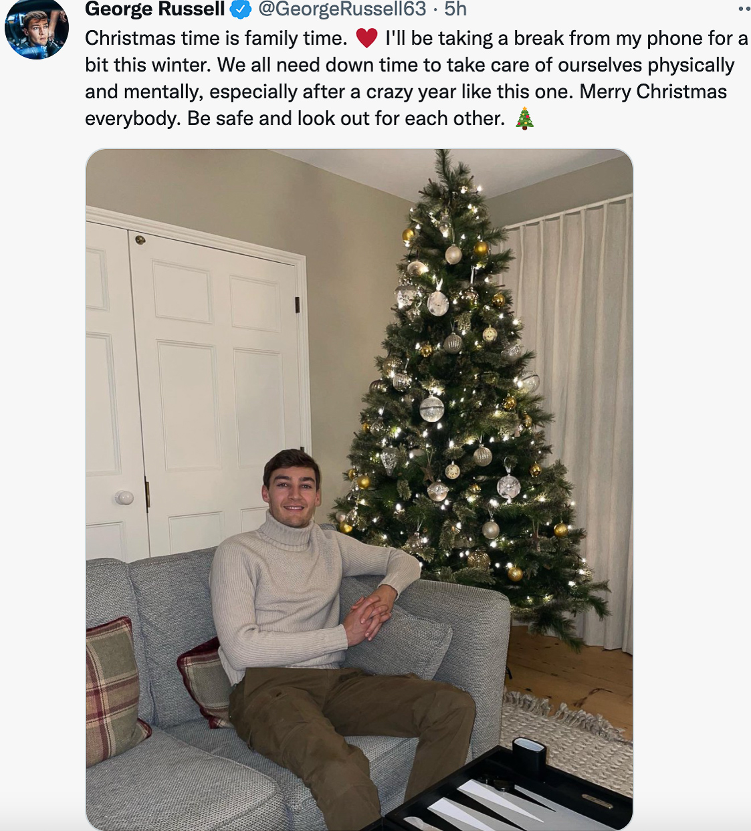Click the blue verified badge
This screenshot has height=831, width=751.
(x=241, y=9)
